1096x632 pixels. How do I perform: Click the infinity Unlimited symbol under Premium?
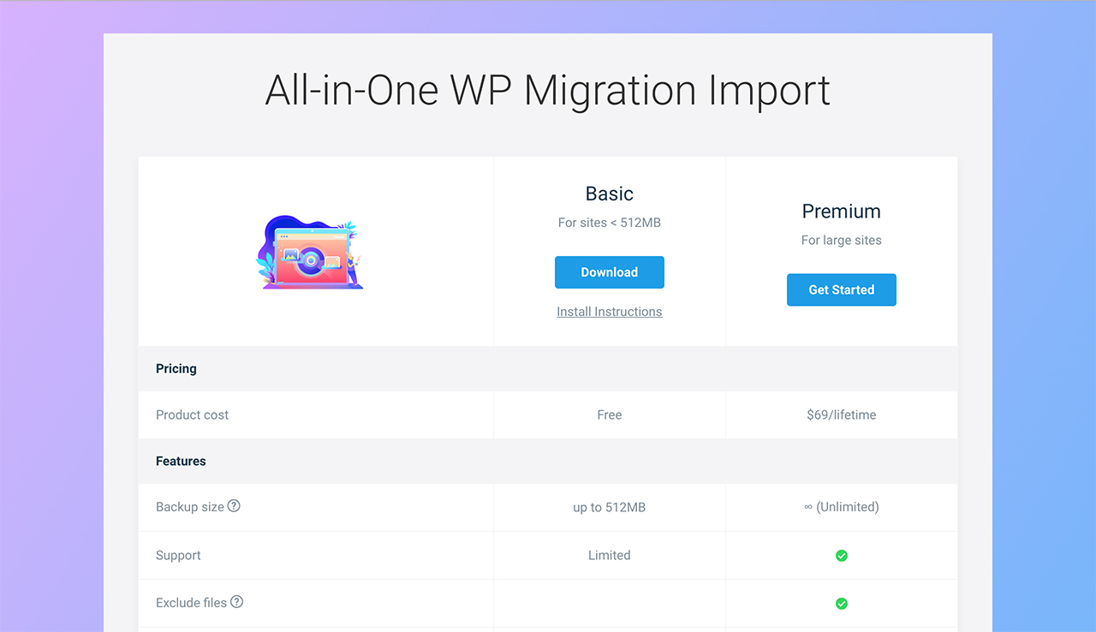[x=842, y=506]
